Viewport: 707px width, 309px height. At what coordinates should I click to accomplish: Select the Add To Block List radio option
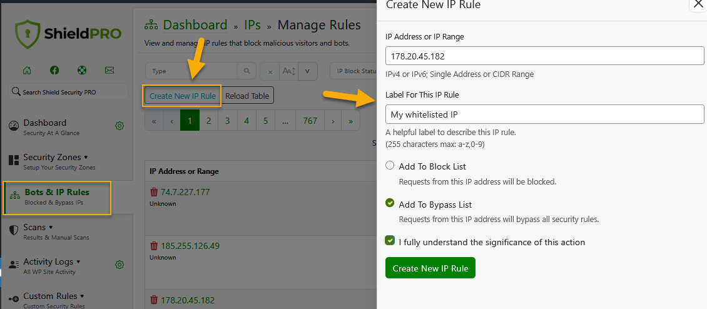click(x=390, y=166)
